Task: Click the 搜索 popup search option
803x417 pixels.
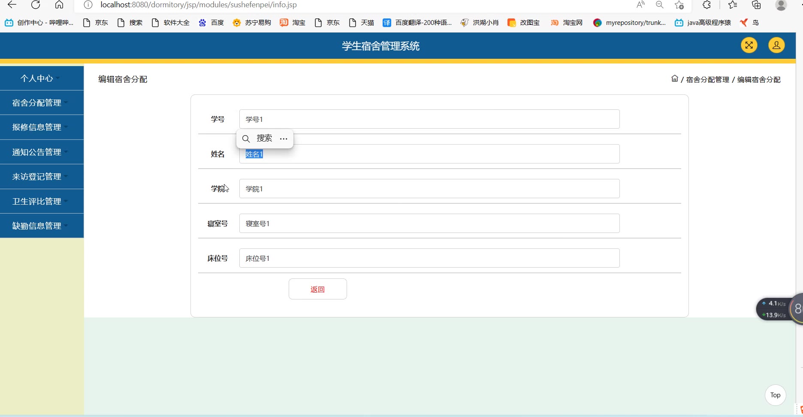Action: pos(258,138)
